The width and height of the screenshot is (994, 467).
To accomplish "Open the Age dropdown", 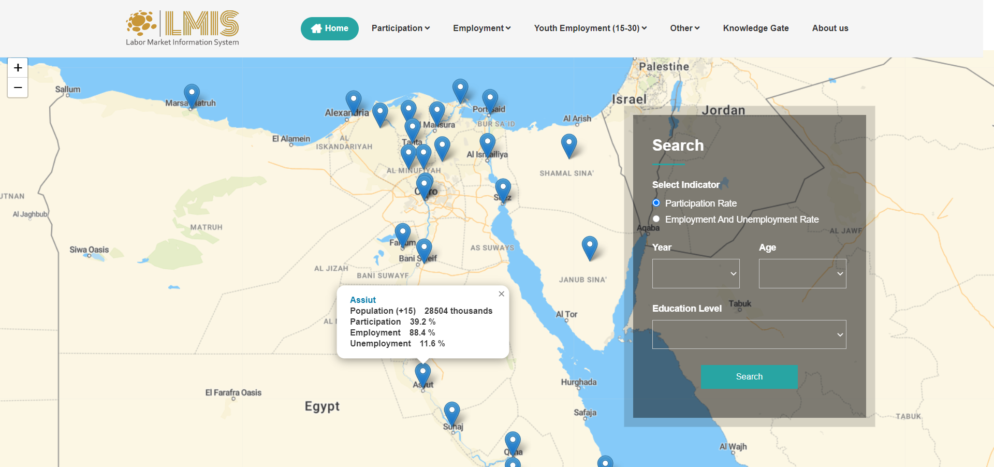I will pyautogui.click(x=802, y=273).
